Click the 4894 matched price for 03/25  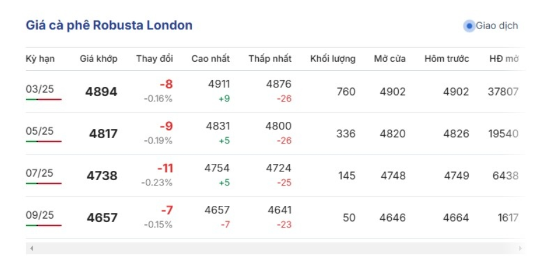point(101,92)
